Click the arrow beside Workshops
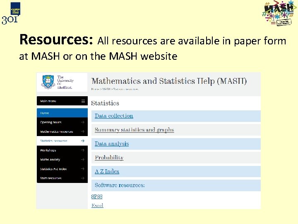 tap(83, 150)
